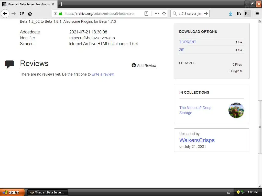Click the search magnifier icon

click(x=174, y=14)
